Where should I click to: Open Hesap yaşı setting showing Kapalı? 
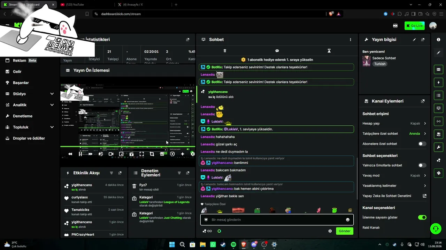click(x=394, y=123)
